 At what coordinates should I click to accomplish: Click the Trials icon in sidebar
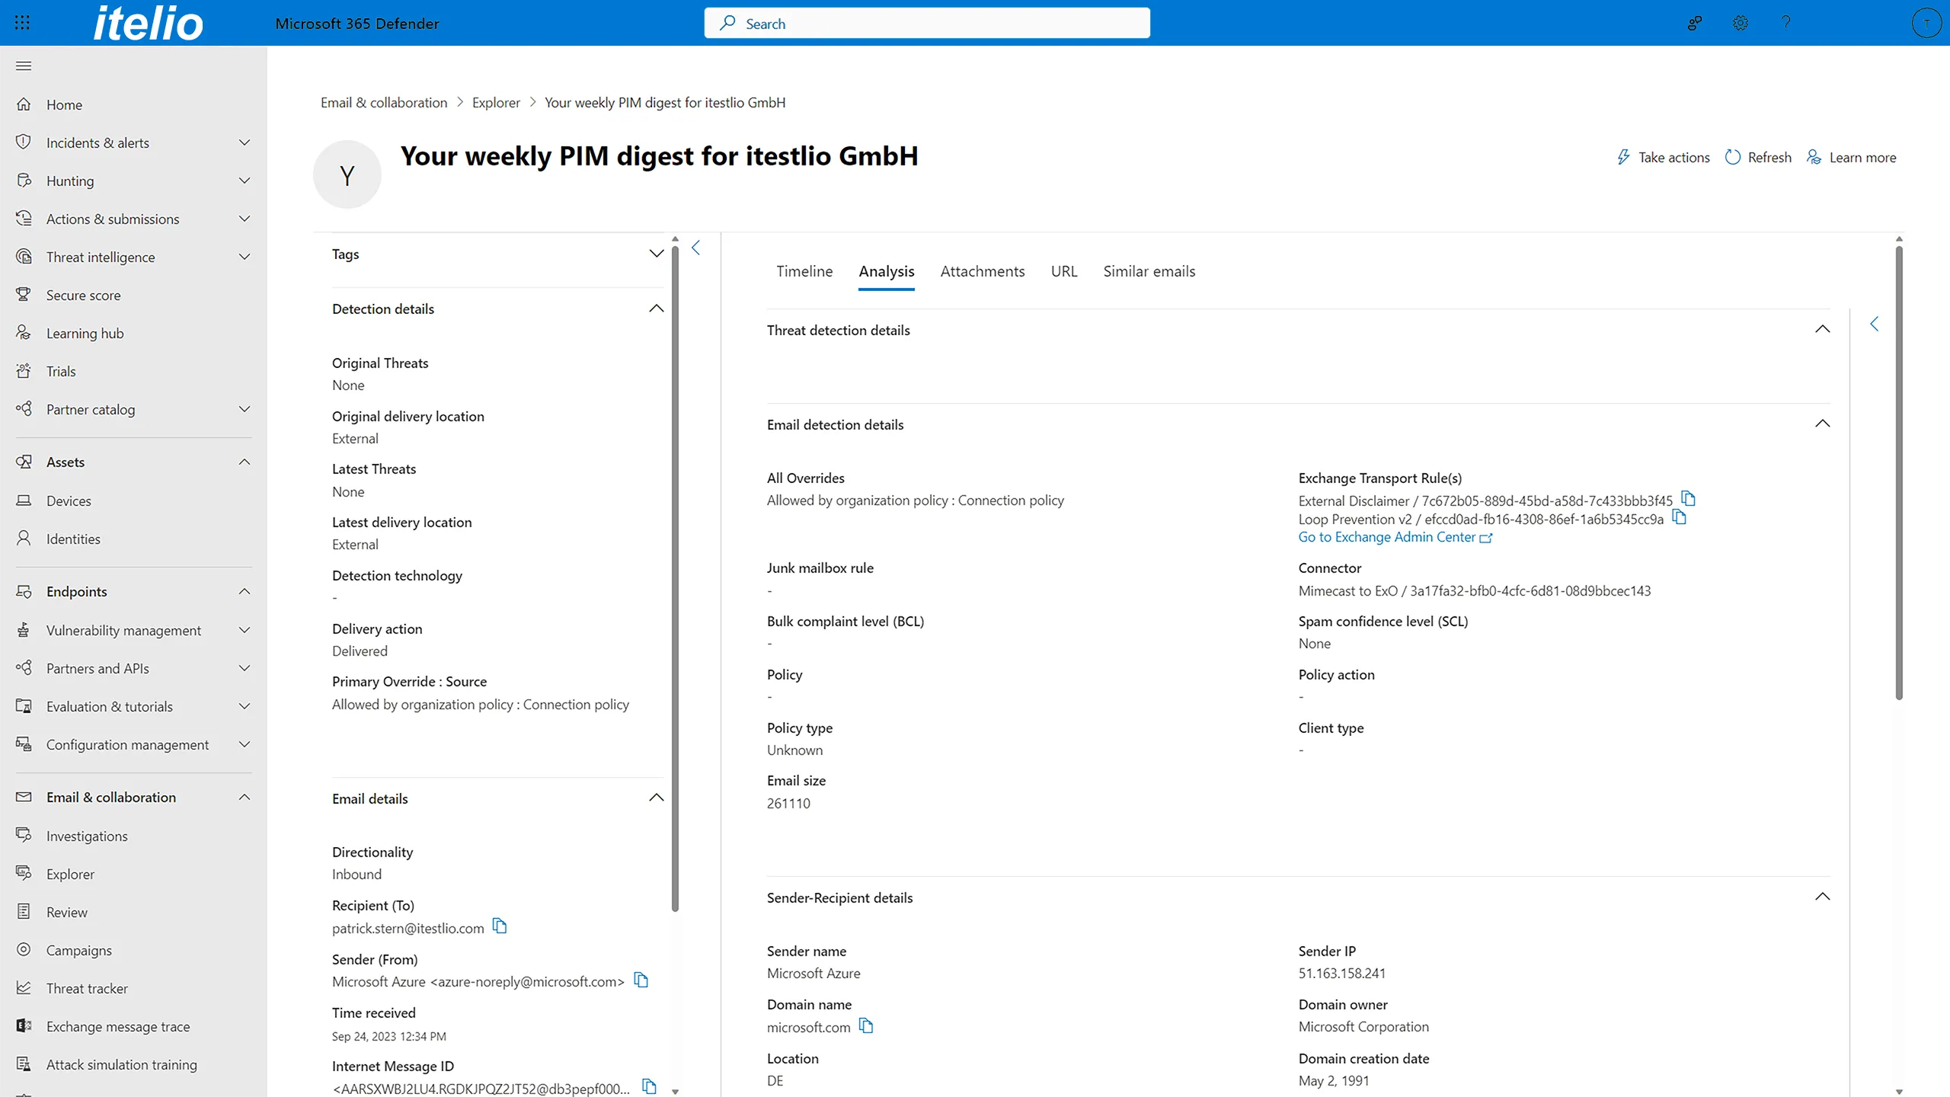tap(24, 371)
